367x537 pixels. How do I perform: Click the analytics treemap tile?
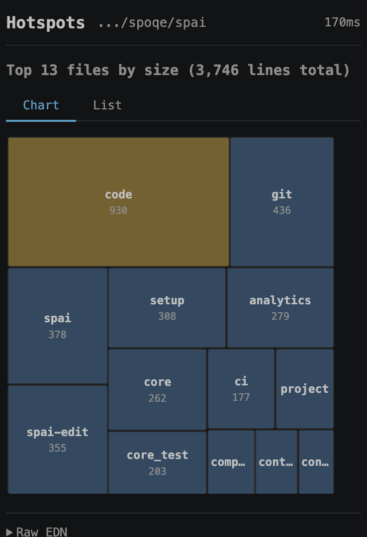(280, 307)
